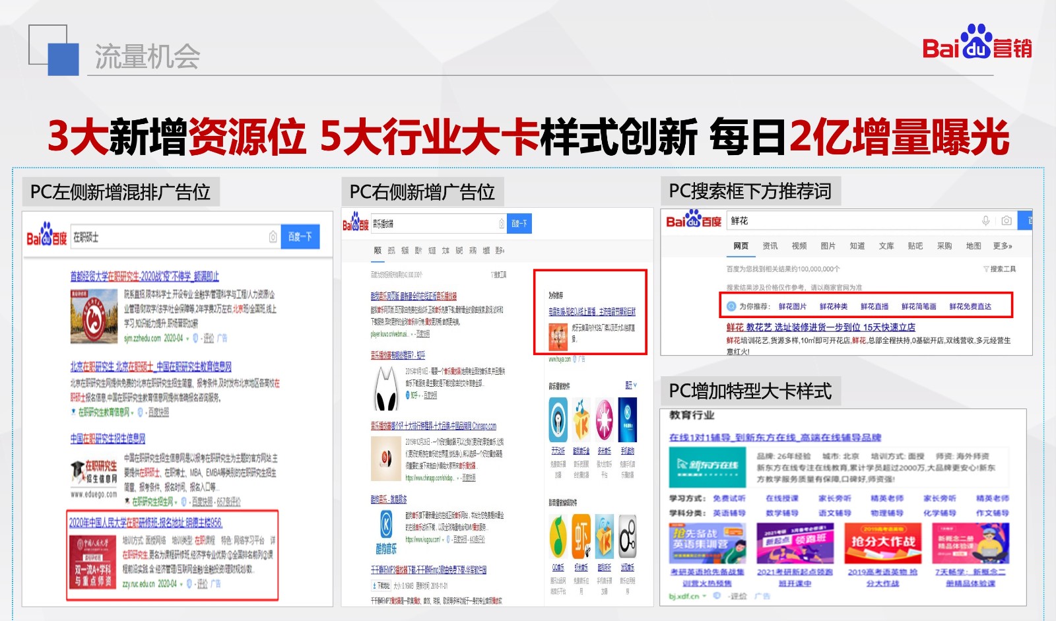The height and width of the screenshot is (621, 1056).
Task: Switch to 地图 tab under 鲜花 search
Action: point(973,245)
